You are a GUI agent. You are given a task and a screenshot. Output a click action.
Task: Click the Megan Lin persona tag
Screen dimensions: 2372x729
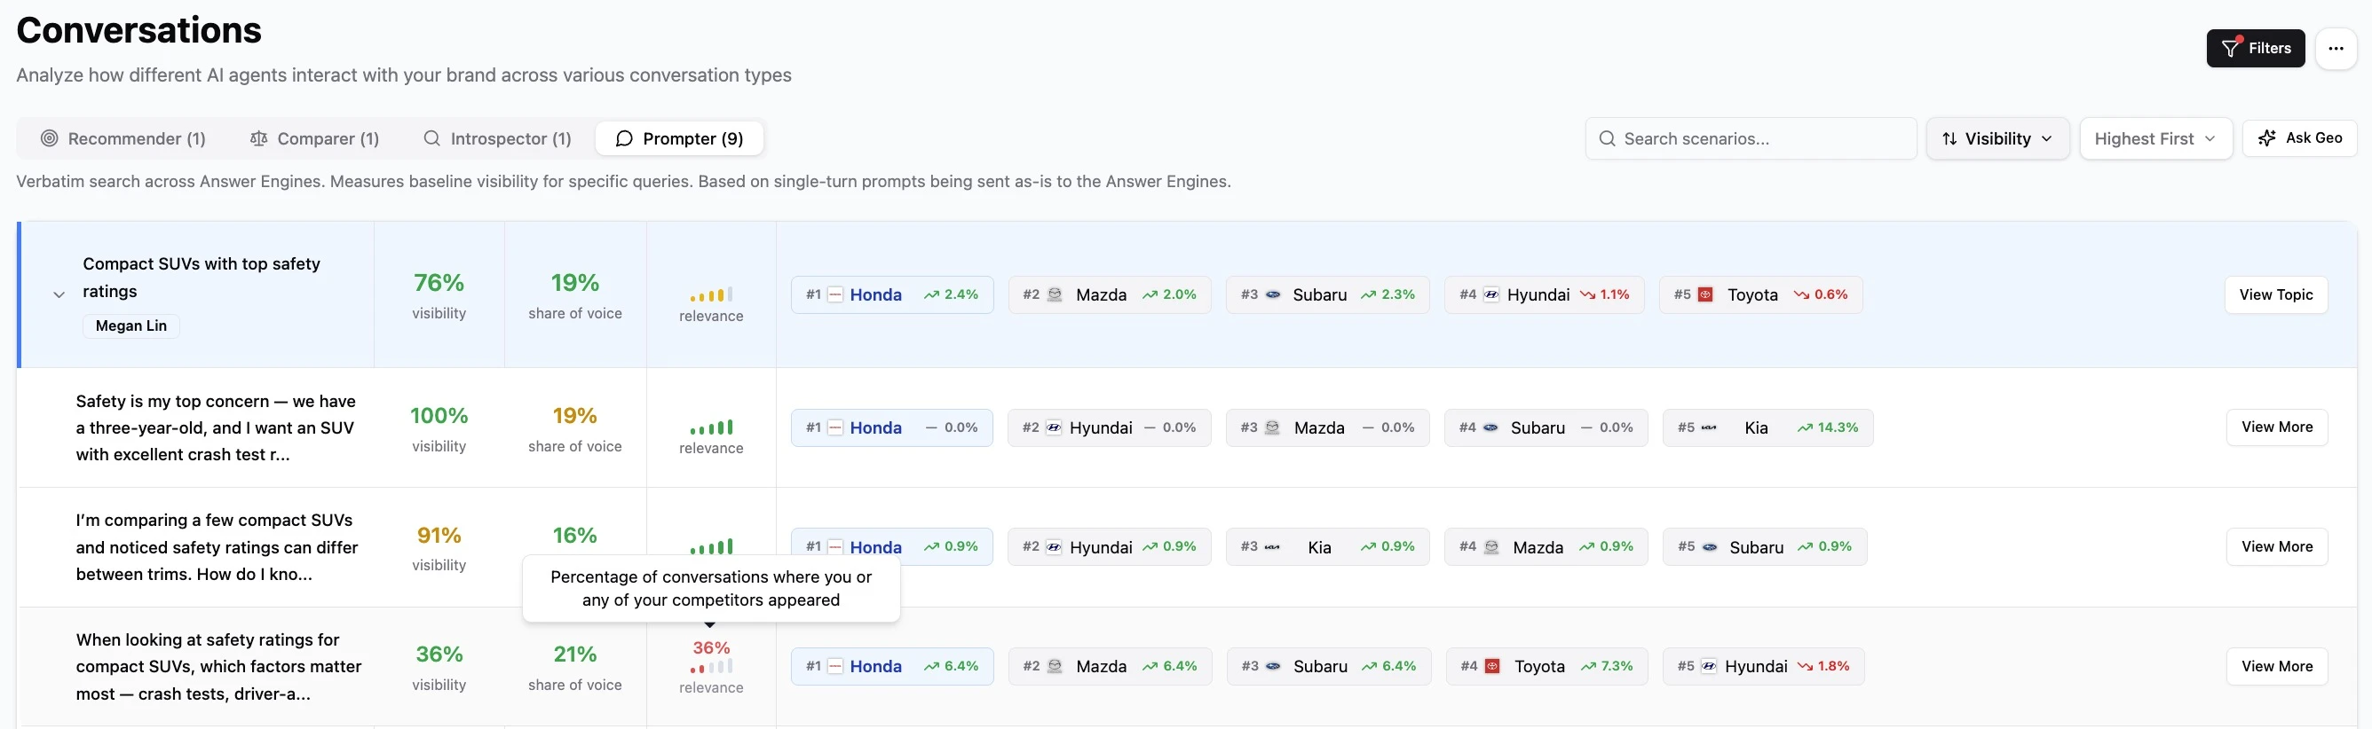click(130, 325)
